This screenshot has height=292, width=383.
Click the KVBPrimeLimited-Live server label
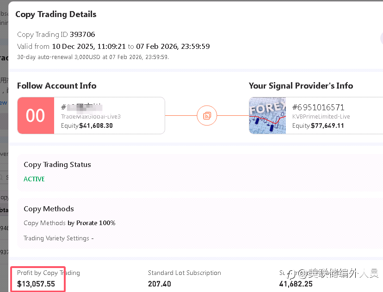pyautogui.click(x=321, y=117)
